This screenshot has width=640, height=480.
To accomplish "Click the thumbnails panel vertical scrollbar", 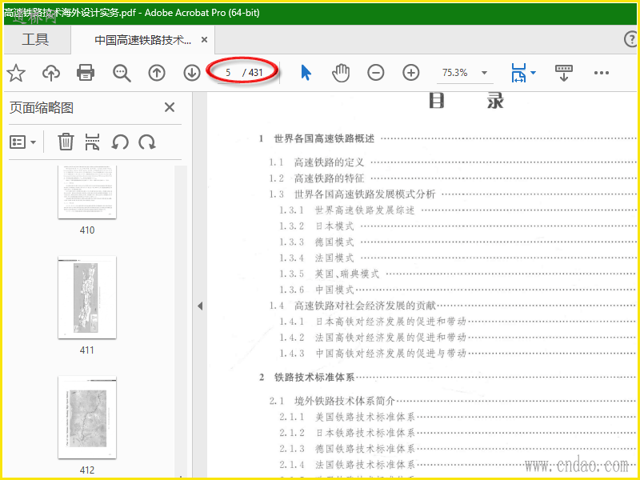I will pos(181,321).
